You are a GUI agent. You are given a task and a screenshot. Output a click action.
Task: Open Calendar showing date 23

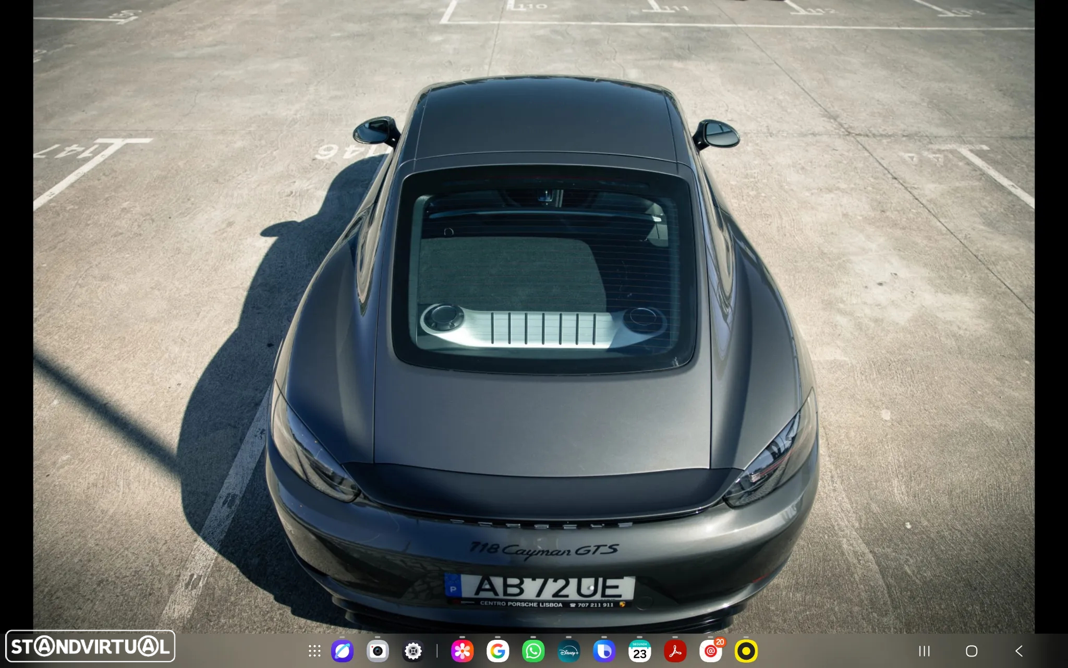639,651
